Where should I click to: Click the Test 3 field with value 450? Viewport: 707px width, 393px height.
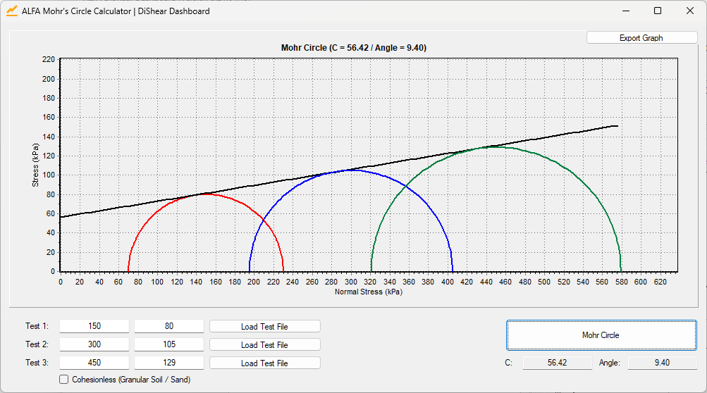pyautogui.click(x=94, y=363)
